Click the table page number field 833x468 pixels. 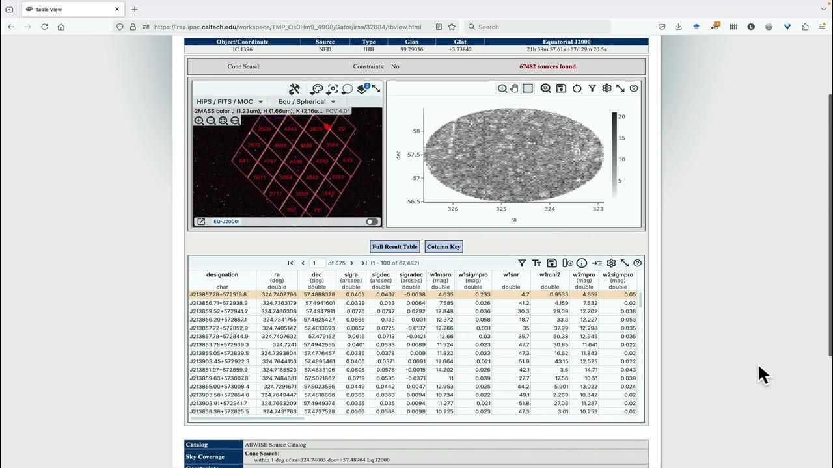[x=317, y=263]
